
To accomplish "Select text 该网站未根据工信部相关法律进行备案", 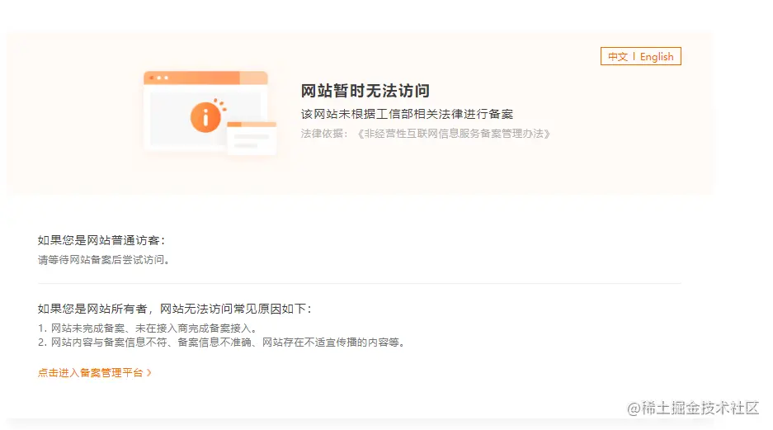I will tap(408, 114).
